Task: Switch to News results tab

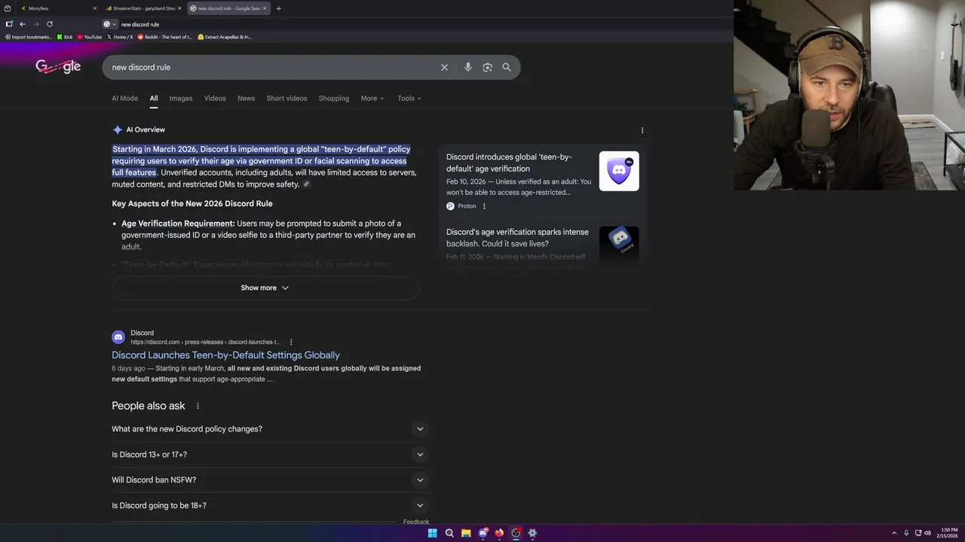Action: [x=246, y=99]
